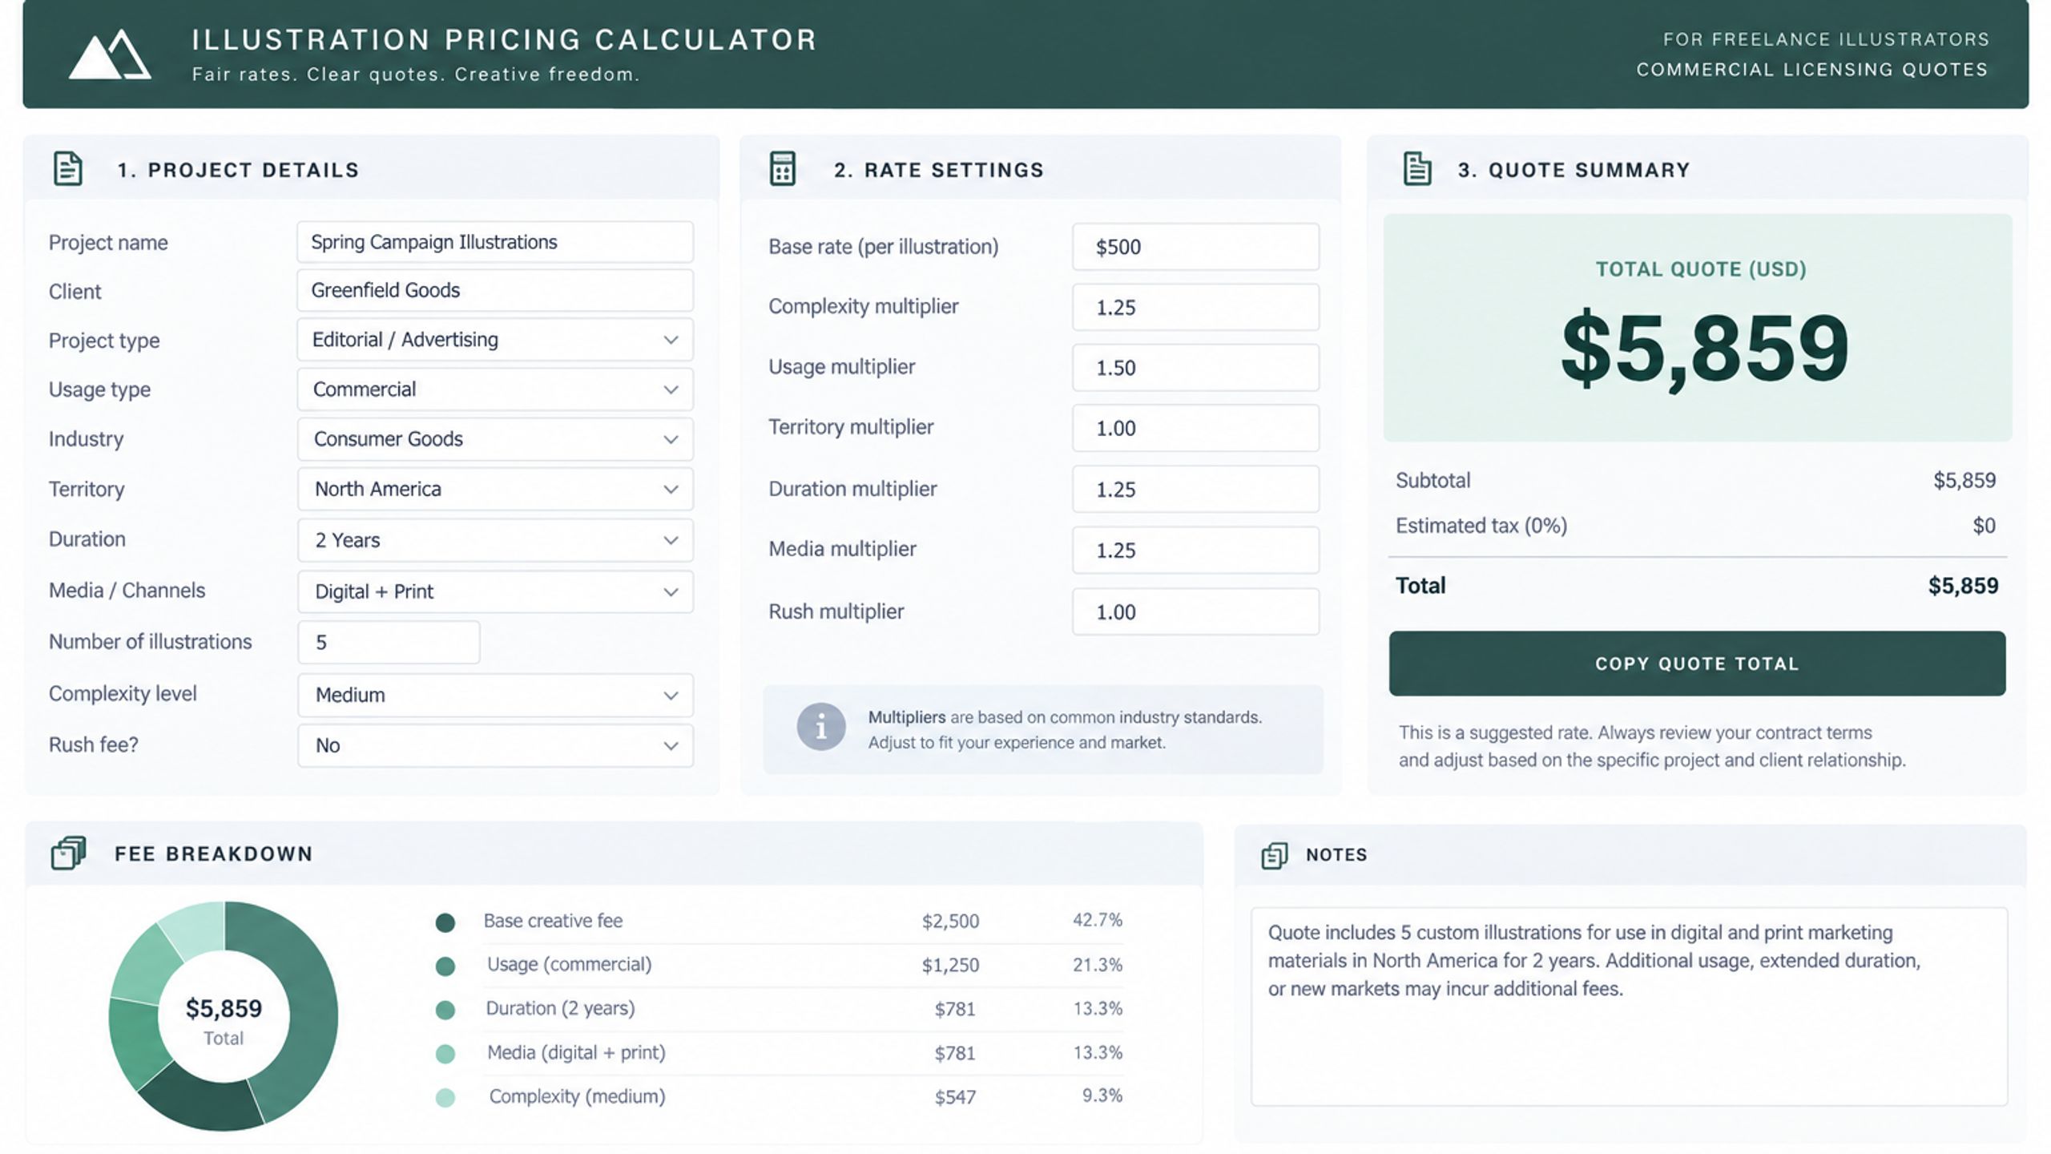
Task: Click the Complexity (medium) $547 amount
Action: 955,1097
